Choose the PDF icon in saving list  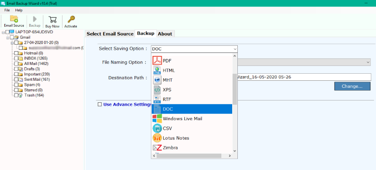tap(157, 61)
